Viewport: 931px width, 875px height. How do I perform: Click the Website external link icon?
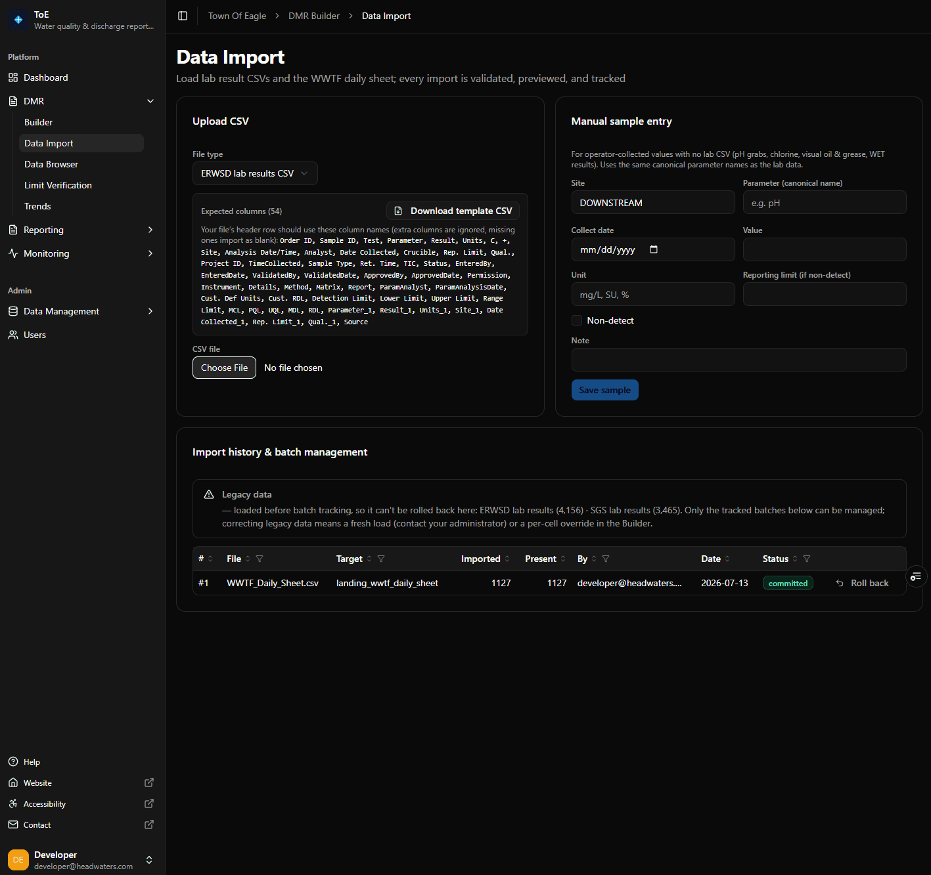click(149, 782)
